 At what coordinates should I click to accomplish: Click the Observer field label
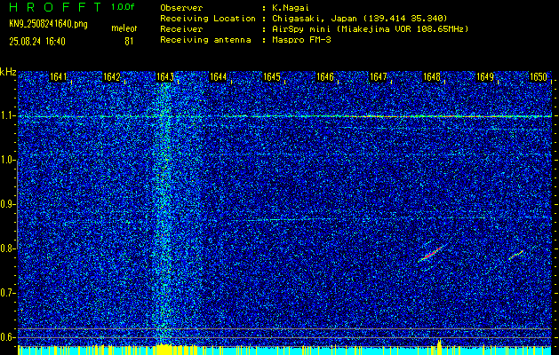click(x=181, y=7)
